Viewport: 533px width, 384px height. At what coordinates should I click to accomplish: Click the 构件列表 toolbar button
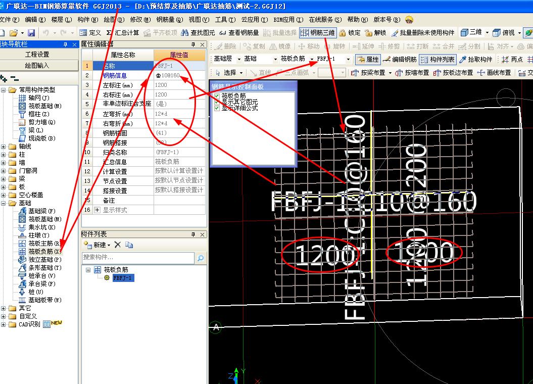pyautogui.click(x=438, y=60)
